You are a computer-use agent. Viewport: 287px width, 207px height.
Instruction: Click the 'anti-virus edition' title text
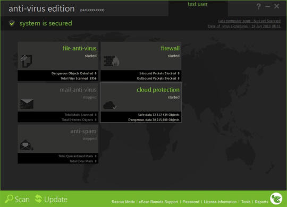(x=42, y=8)
